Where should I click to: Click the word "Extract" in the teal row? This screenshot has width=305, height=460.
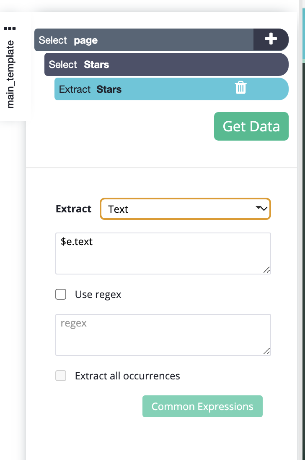click(x=75, y=89)
